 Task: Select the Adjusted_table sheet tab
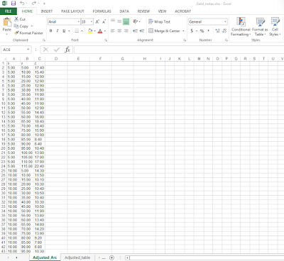(x=77, y=257)
